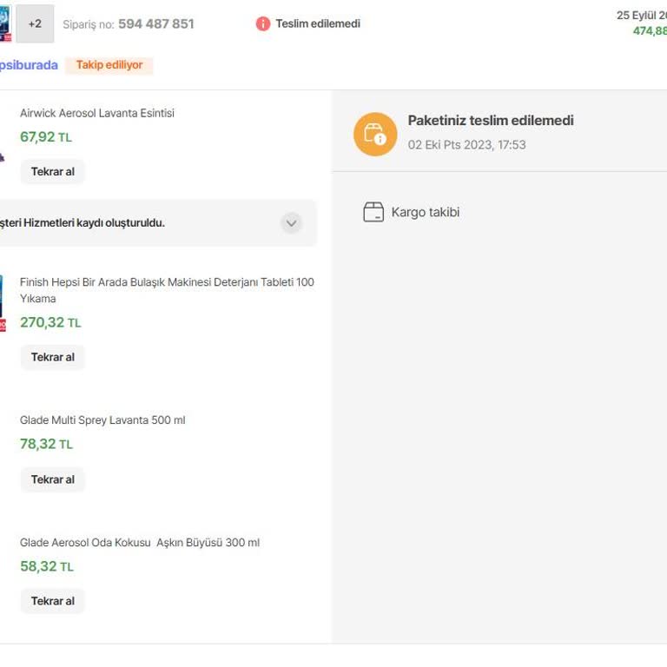Expand the Müşteri Hizmetleri record chevron
Image resolution: width=667 pixels, height=667 pixels.
coord(291,223)
